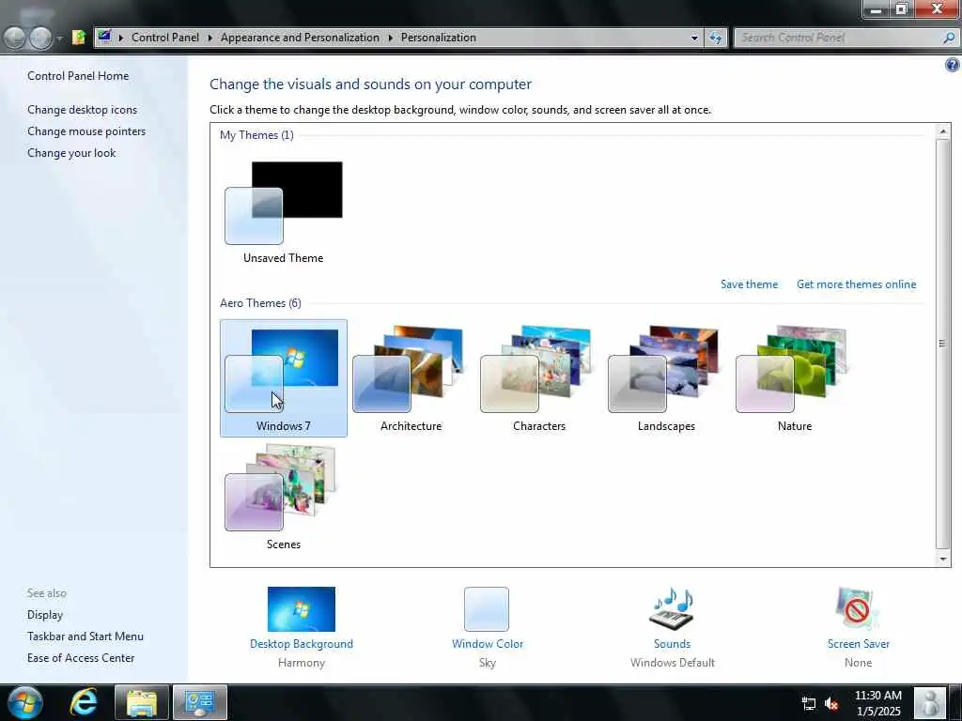
Task: Click Control Panel in breadcrumb
Action: coord(165,38)
